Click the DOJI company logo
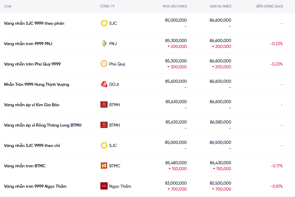Screen dimensions: 295x197 click(104, 84)
